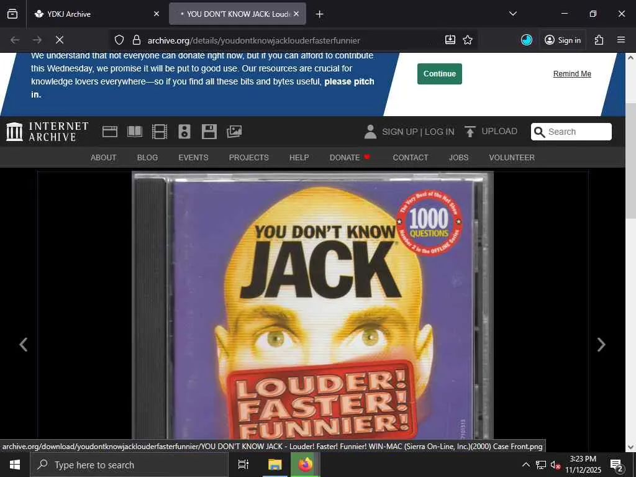Image resolution: width=636 pixels, height=477 pixels.
Task: Open the DONATE menu item
Action: tap(350, 157)
